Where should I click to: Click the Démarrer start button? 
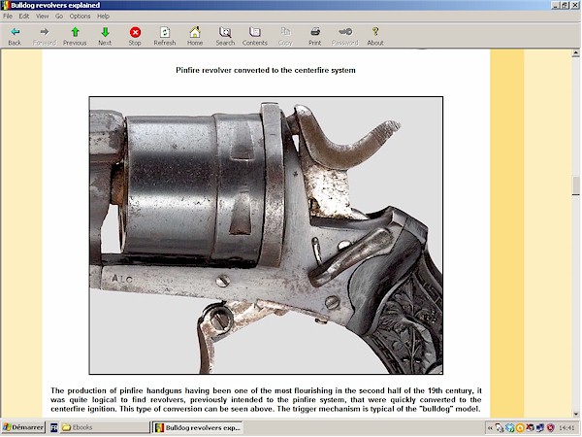point(23,427)
